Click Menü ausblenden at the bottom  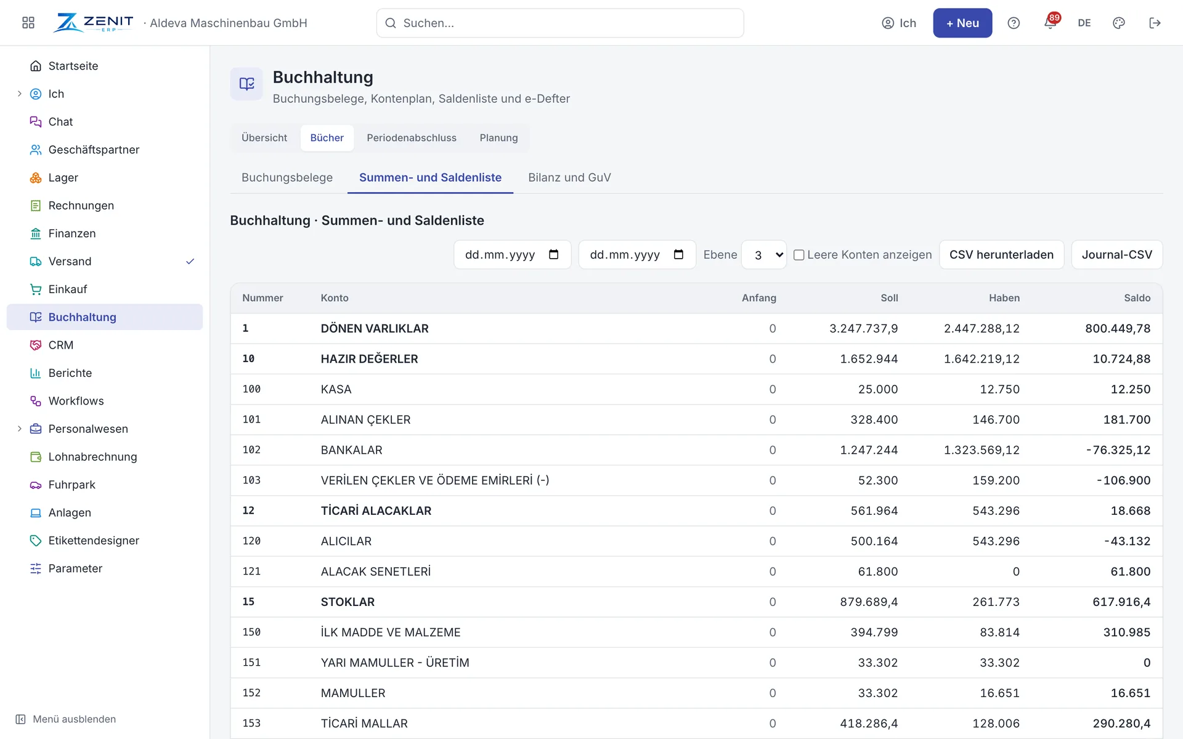point(66,719)
